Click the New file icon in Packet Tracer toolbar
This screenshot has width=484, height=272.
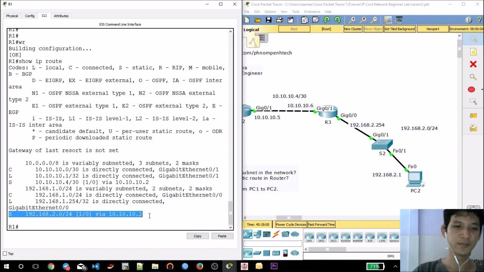click(247, 20)
